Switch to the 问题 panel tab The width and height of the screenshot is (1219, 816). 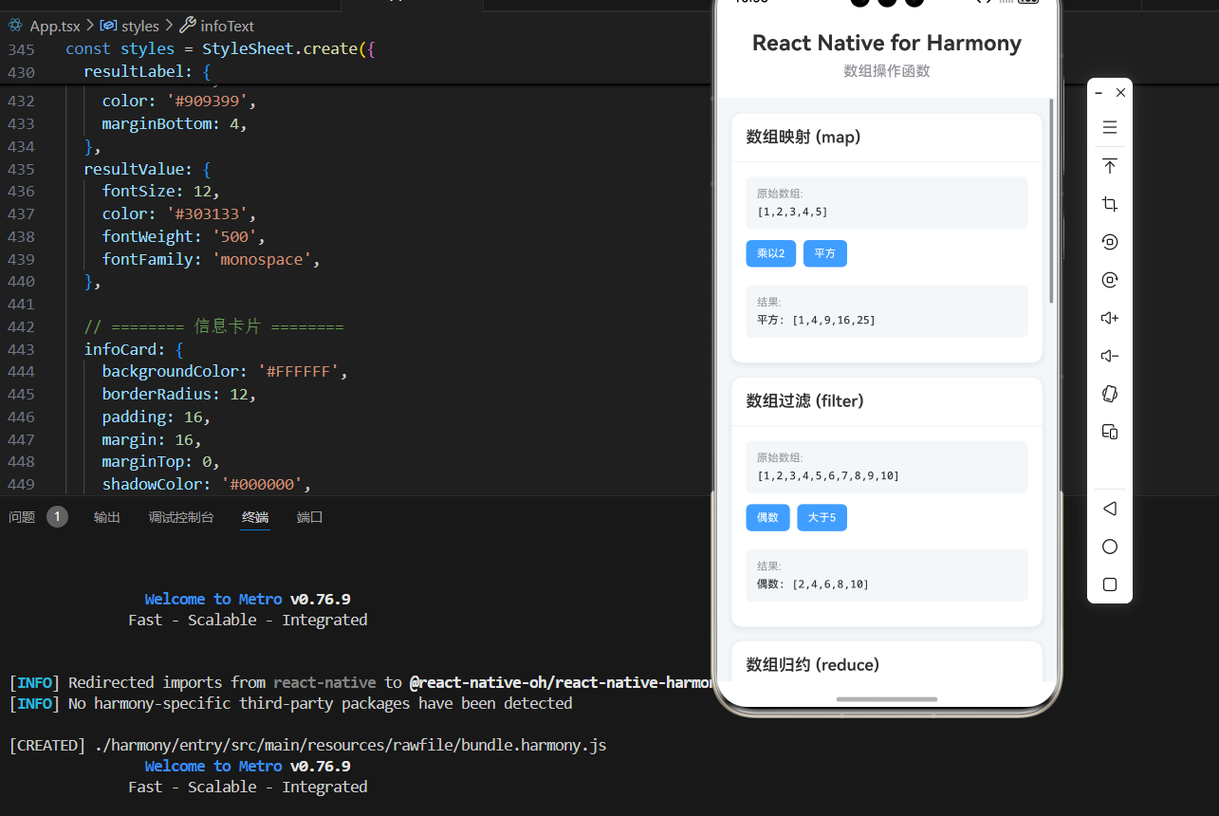coord(22,517)
